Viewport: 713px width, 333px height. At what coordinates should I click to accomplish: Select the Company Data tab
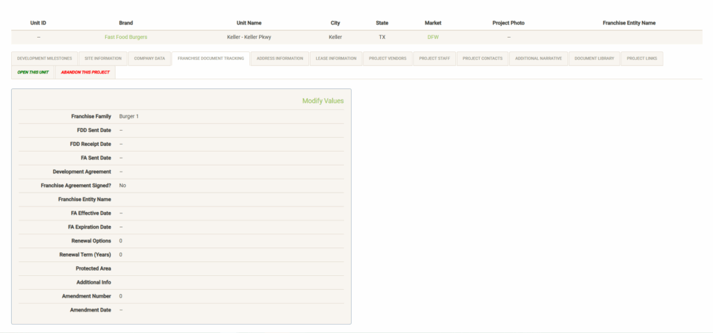click(x=150, y=58)
